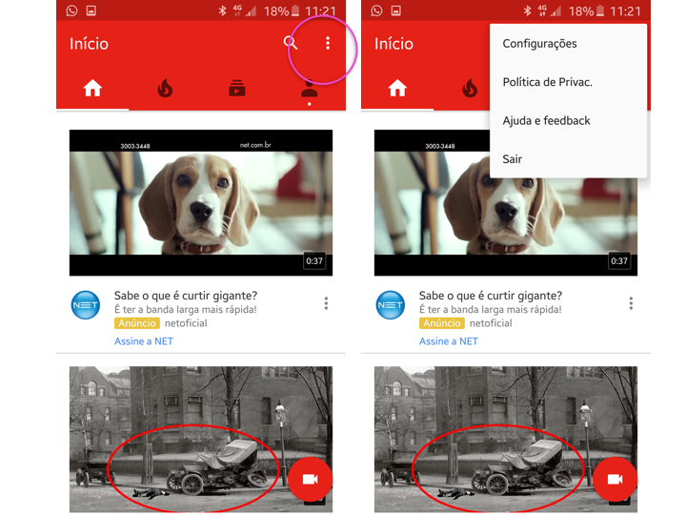
Task: Choose Sair from the overflow menu
Action: point(568,159)
